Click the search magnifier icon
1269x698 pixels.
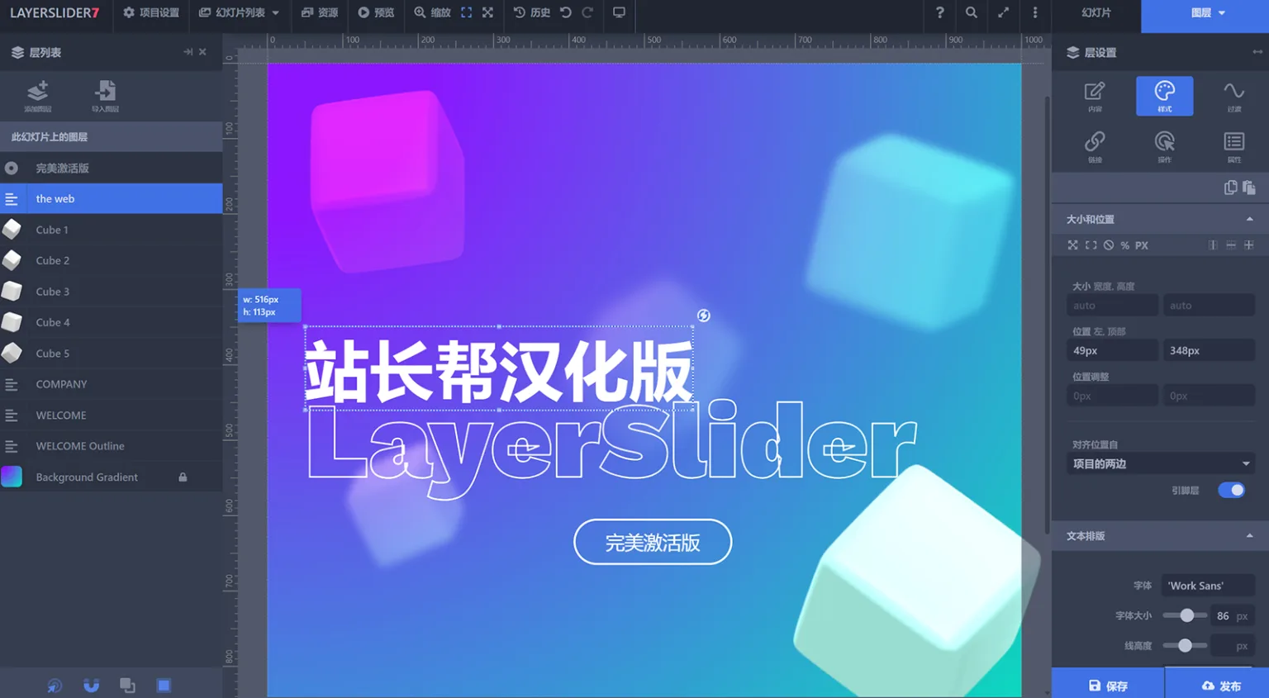[x=972, y=12]
